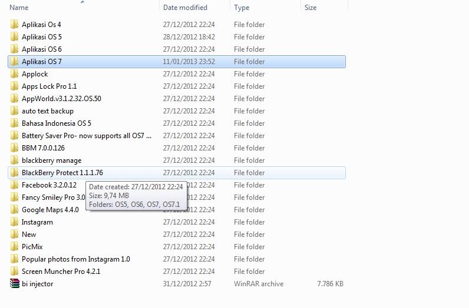Select the 'AppWorld.v3.1.2.32.OS.50' name text
The height and width of the screenshot is (308, 469).
point(61,99)
